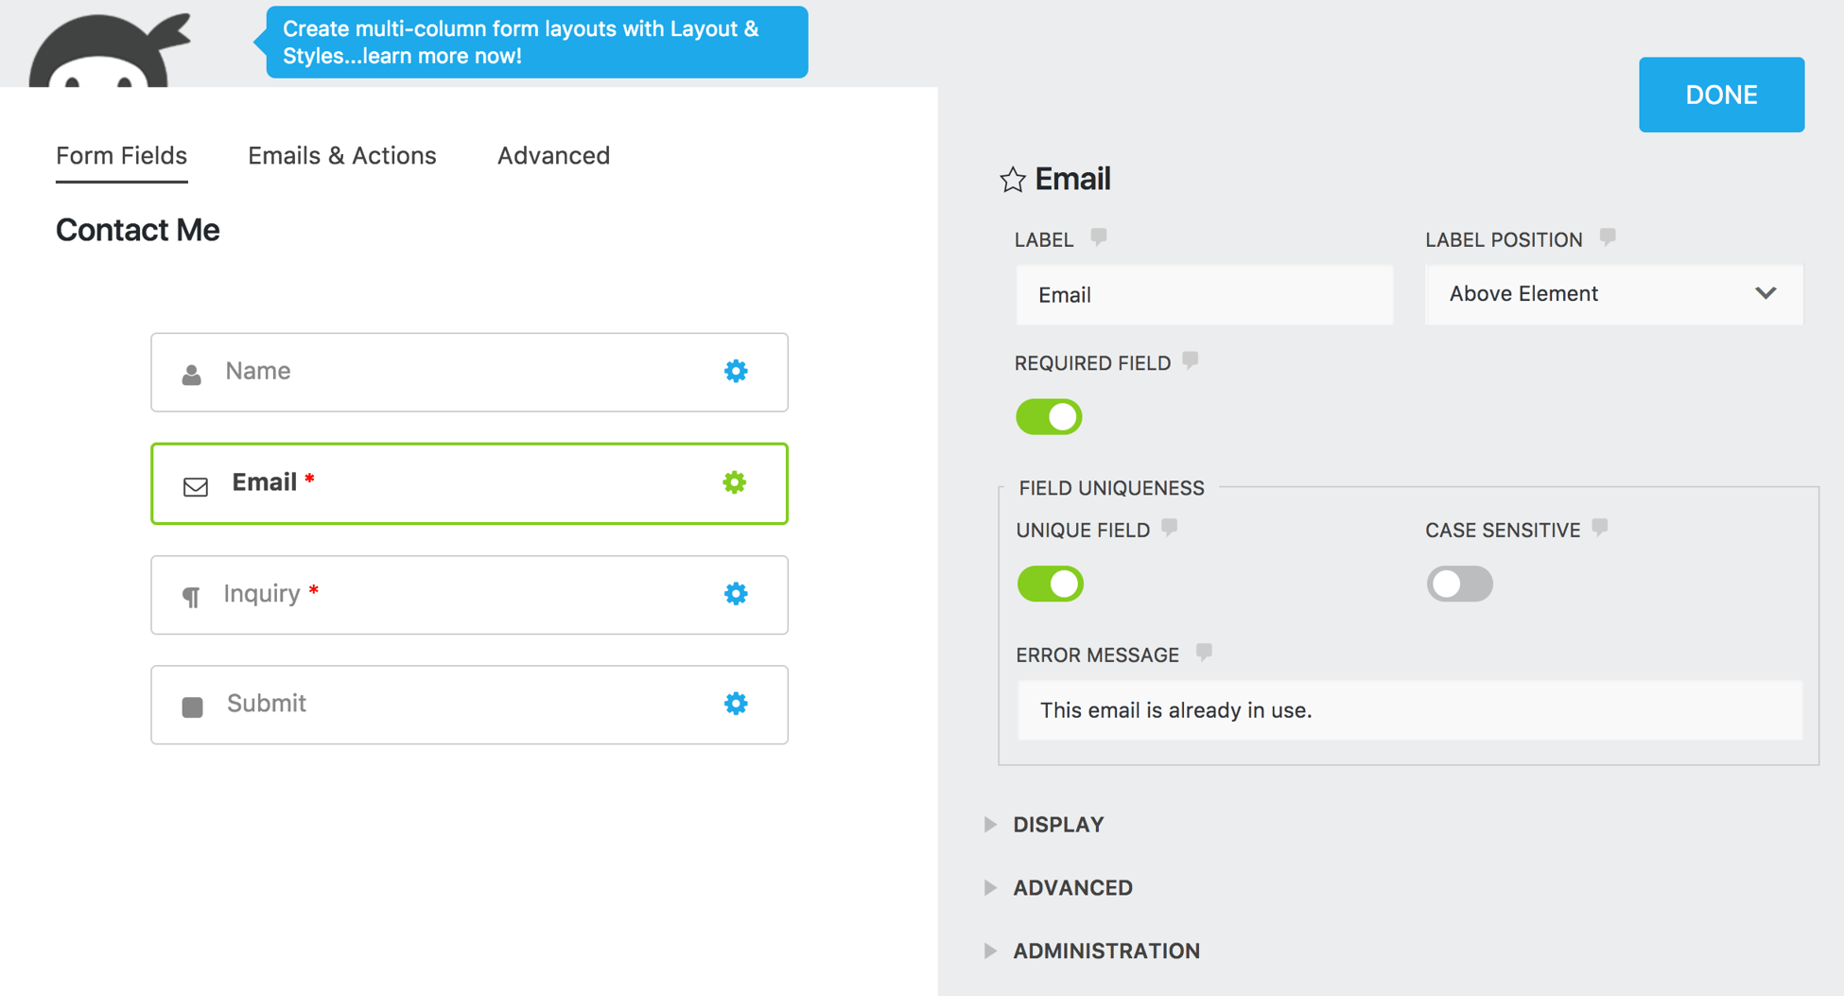Turn off the Unique Field toggle

click(1050, 584)
